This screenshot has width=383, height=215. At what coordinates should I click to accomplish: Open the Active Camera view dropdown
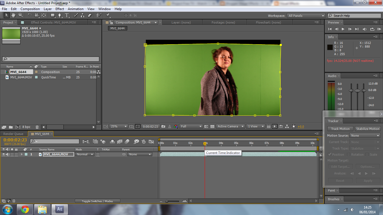(x=230, y=127)
